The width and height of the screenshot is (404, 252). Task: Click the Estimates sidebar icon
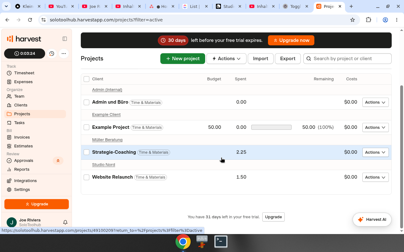[9, 146]
